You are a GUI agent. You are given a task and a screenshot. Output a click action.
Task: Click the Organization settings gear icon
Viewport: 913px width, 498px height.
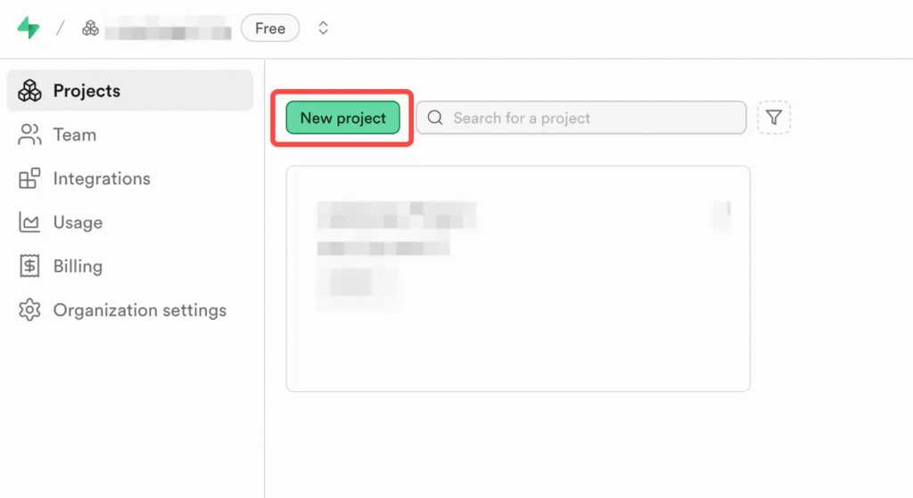tap(29, 310)
